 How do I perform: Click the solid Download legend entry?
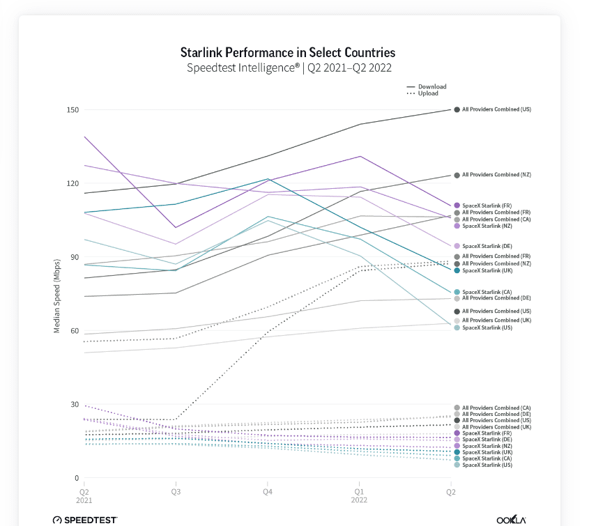(427, 86)
